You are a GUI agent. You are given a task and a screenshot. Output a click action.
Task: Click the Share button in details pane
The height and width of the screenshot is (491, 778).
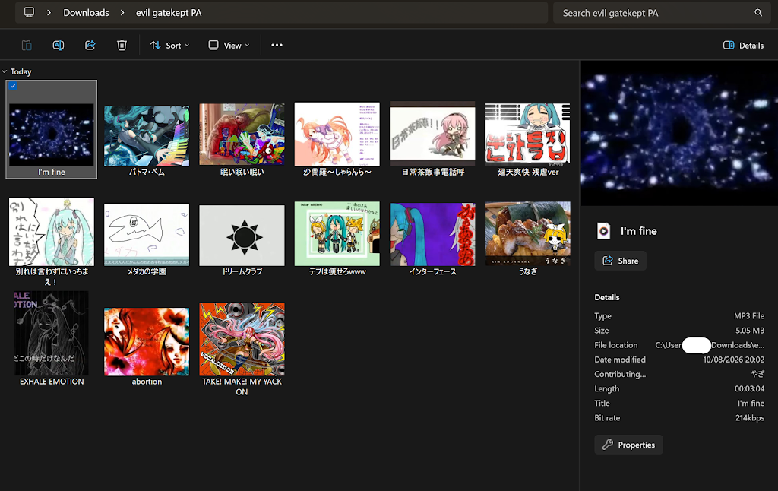620,261
